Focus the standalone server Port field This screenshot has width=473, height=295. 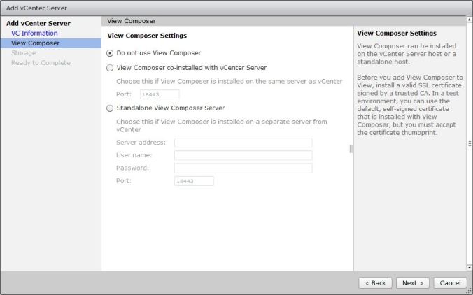tap(193, 181)
